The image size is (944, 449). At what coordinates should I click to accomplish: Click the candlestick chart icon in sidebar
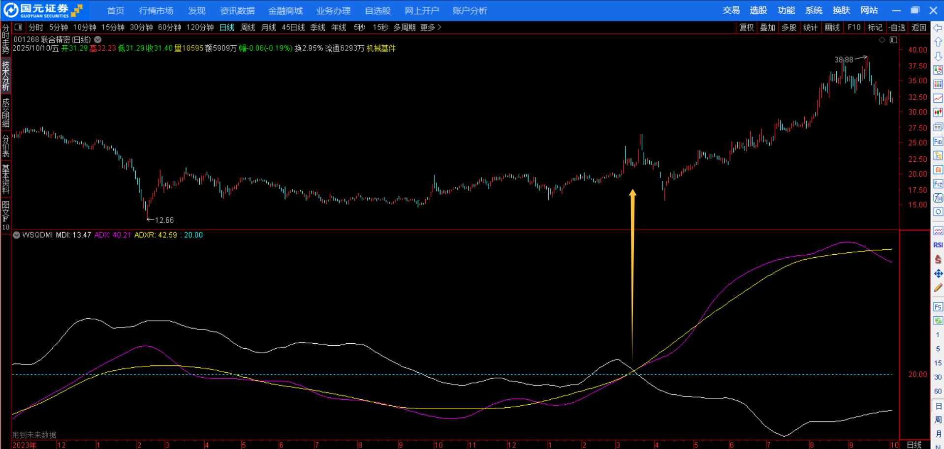pos(938,113)
